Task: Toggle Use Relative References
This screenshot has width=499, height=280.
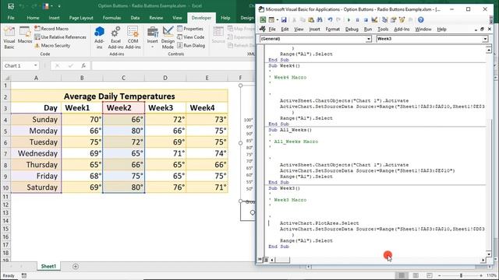Action: pos(60,37)
